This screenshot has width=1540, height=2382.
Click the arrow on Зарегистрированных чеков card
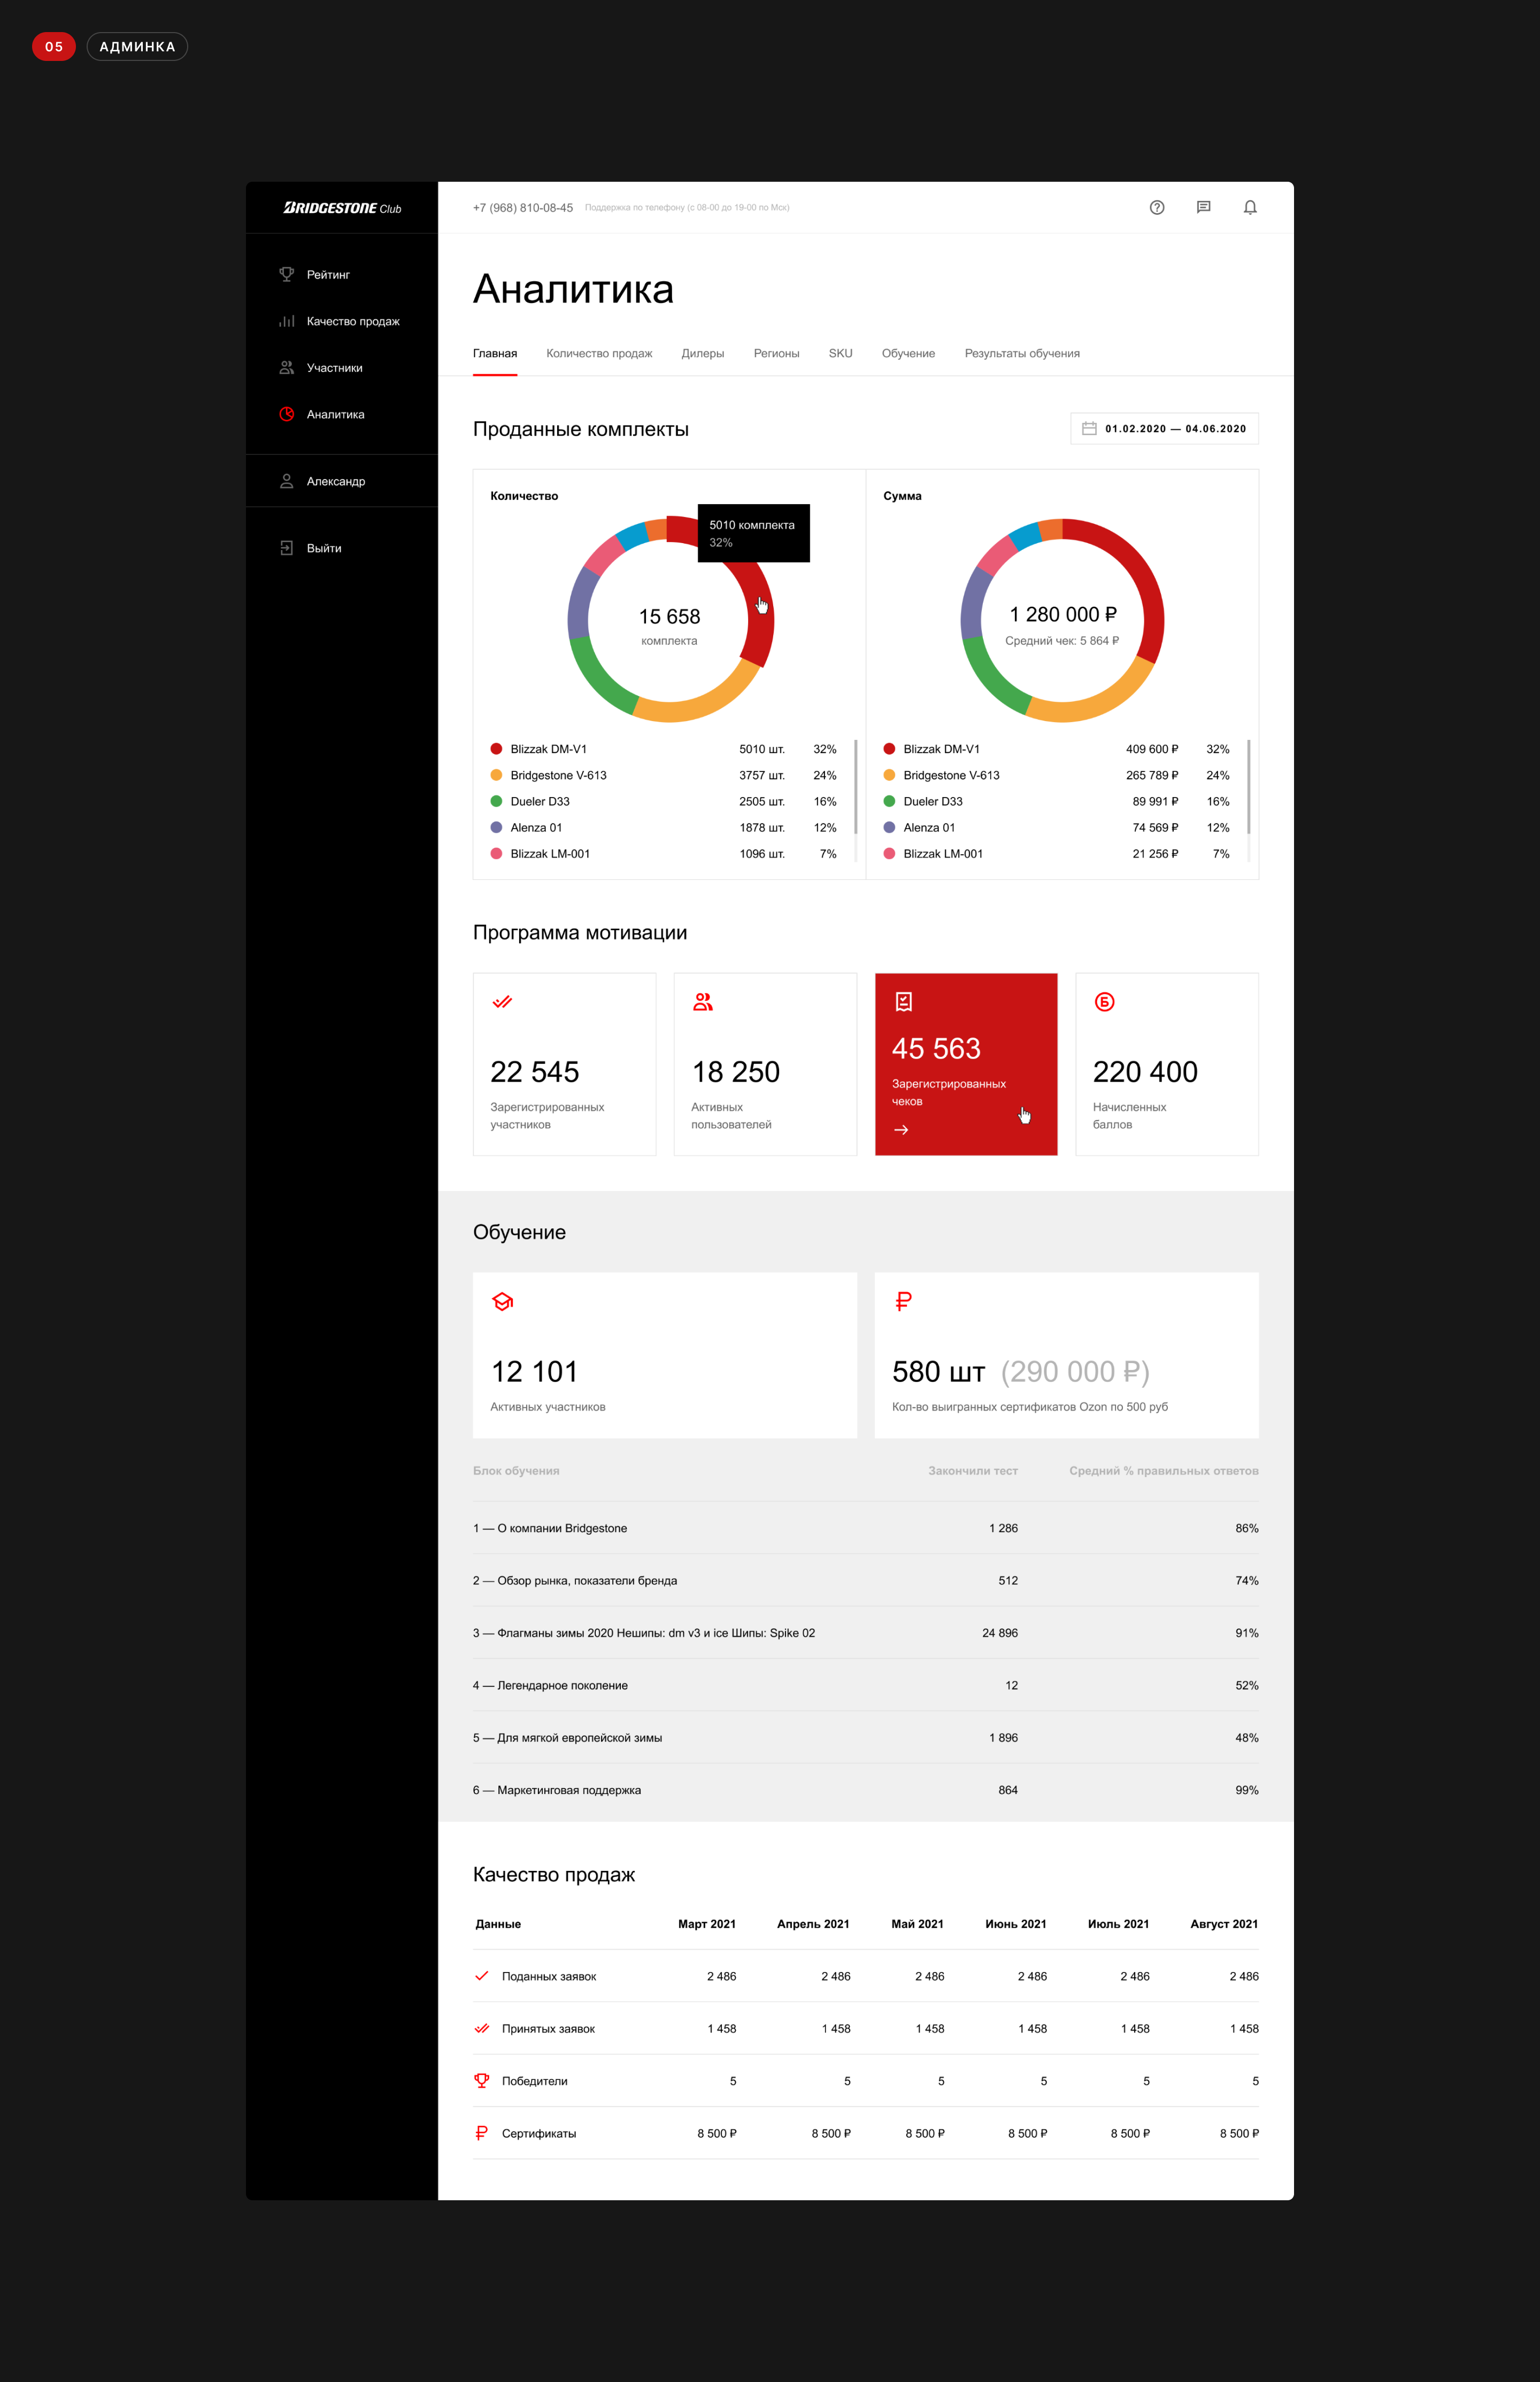tap(901, 1130)
